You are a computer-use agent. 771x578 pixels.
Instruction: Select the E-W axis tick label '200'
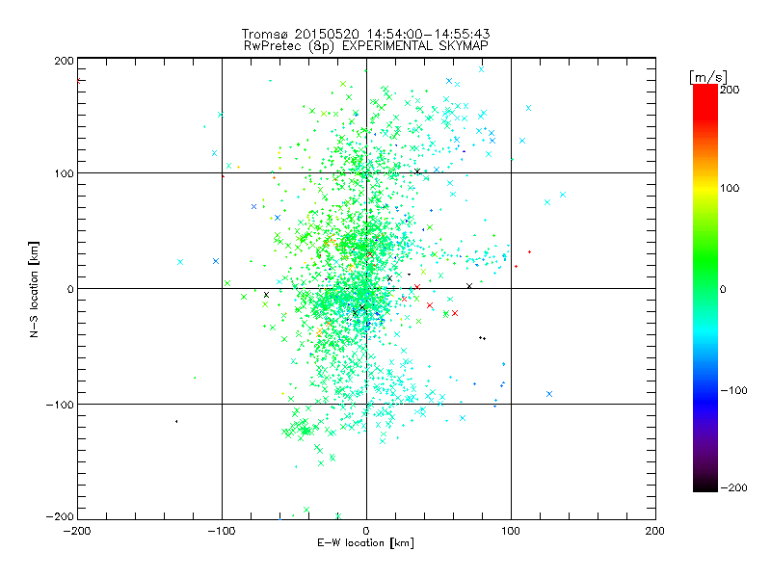click(655, 531)
